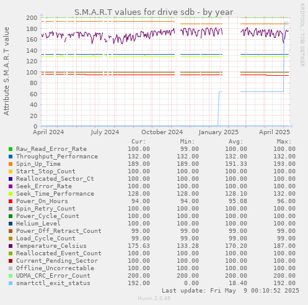The image size is (308, 305).
Task: Select the Spin_Up_Time legend label
Action: (x=38, y=164)
